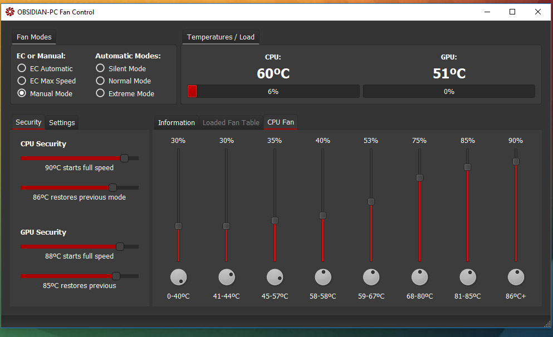Screen dimensions: 553x337
Task: Click the 35% fan speed value
Action: 275,141
